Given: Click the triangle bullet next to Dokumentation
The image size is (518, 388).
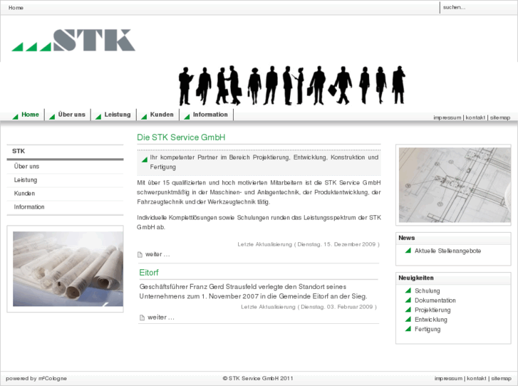Looking at the screenshot, I should (408, 300).
